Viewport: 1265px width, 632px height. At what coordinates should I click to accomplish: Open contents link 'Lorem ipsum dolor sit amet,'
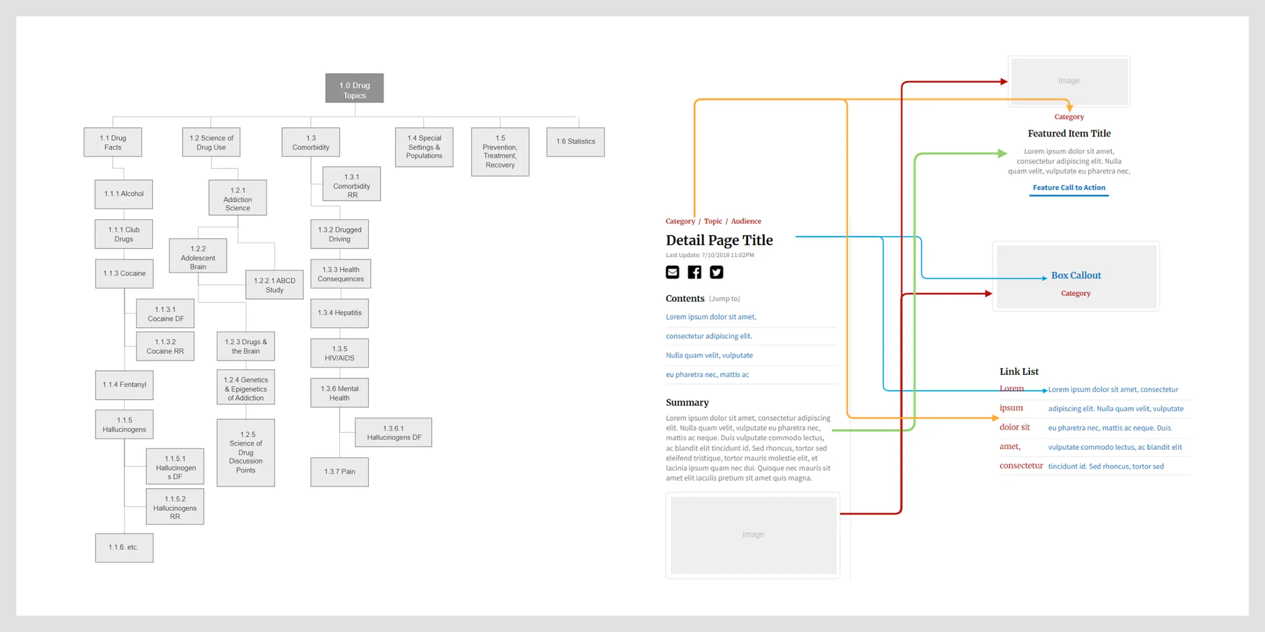(711, 317)
